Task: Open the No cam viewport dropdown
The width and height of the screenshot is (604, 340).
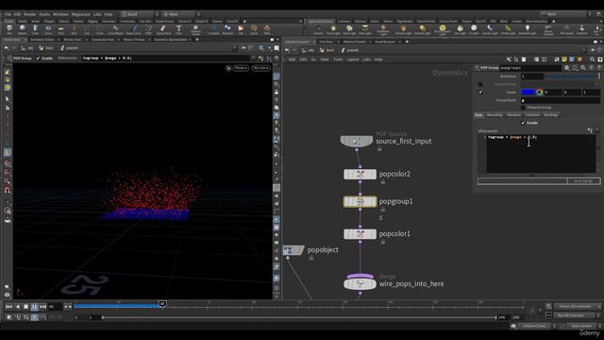Action: [x=260, y=68]
